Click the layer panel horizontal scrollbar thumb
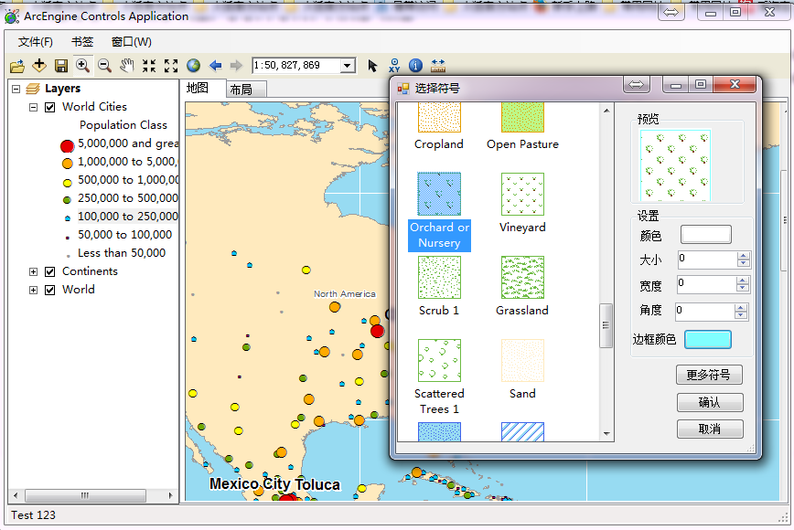 tap(85, 495)
